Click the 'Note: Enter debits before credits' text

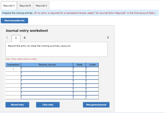coord(21,59)
